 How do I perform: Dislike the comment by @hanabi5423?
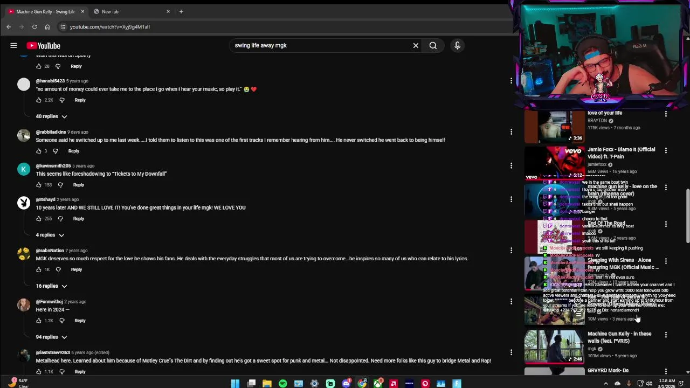pos(62,100)
